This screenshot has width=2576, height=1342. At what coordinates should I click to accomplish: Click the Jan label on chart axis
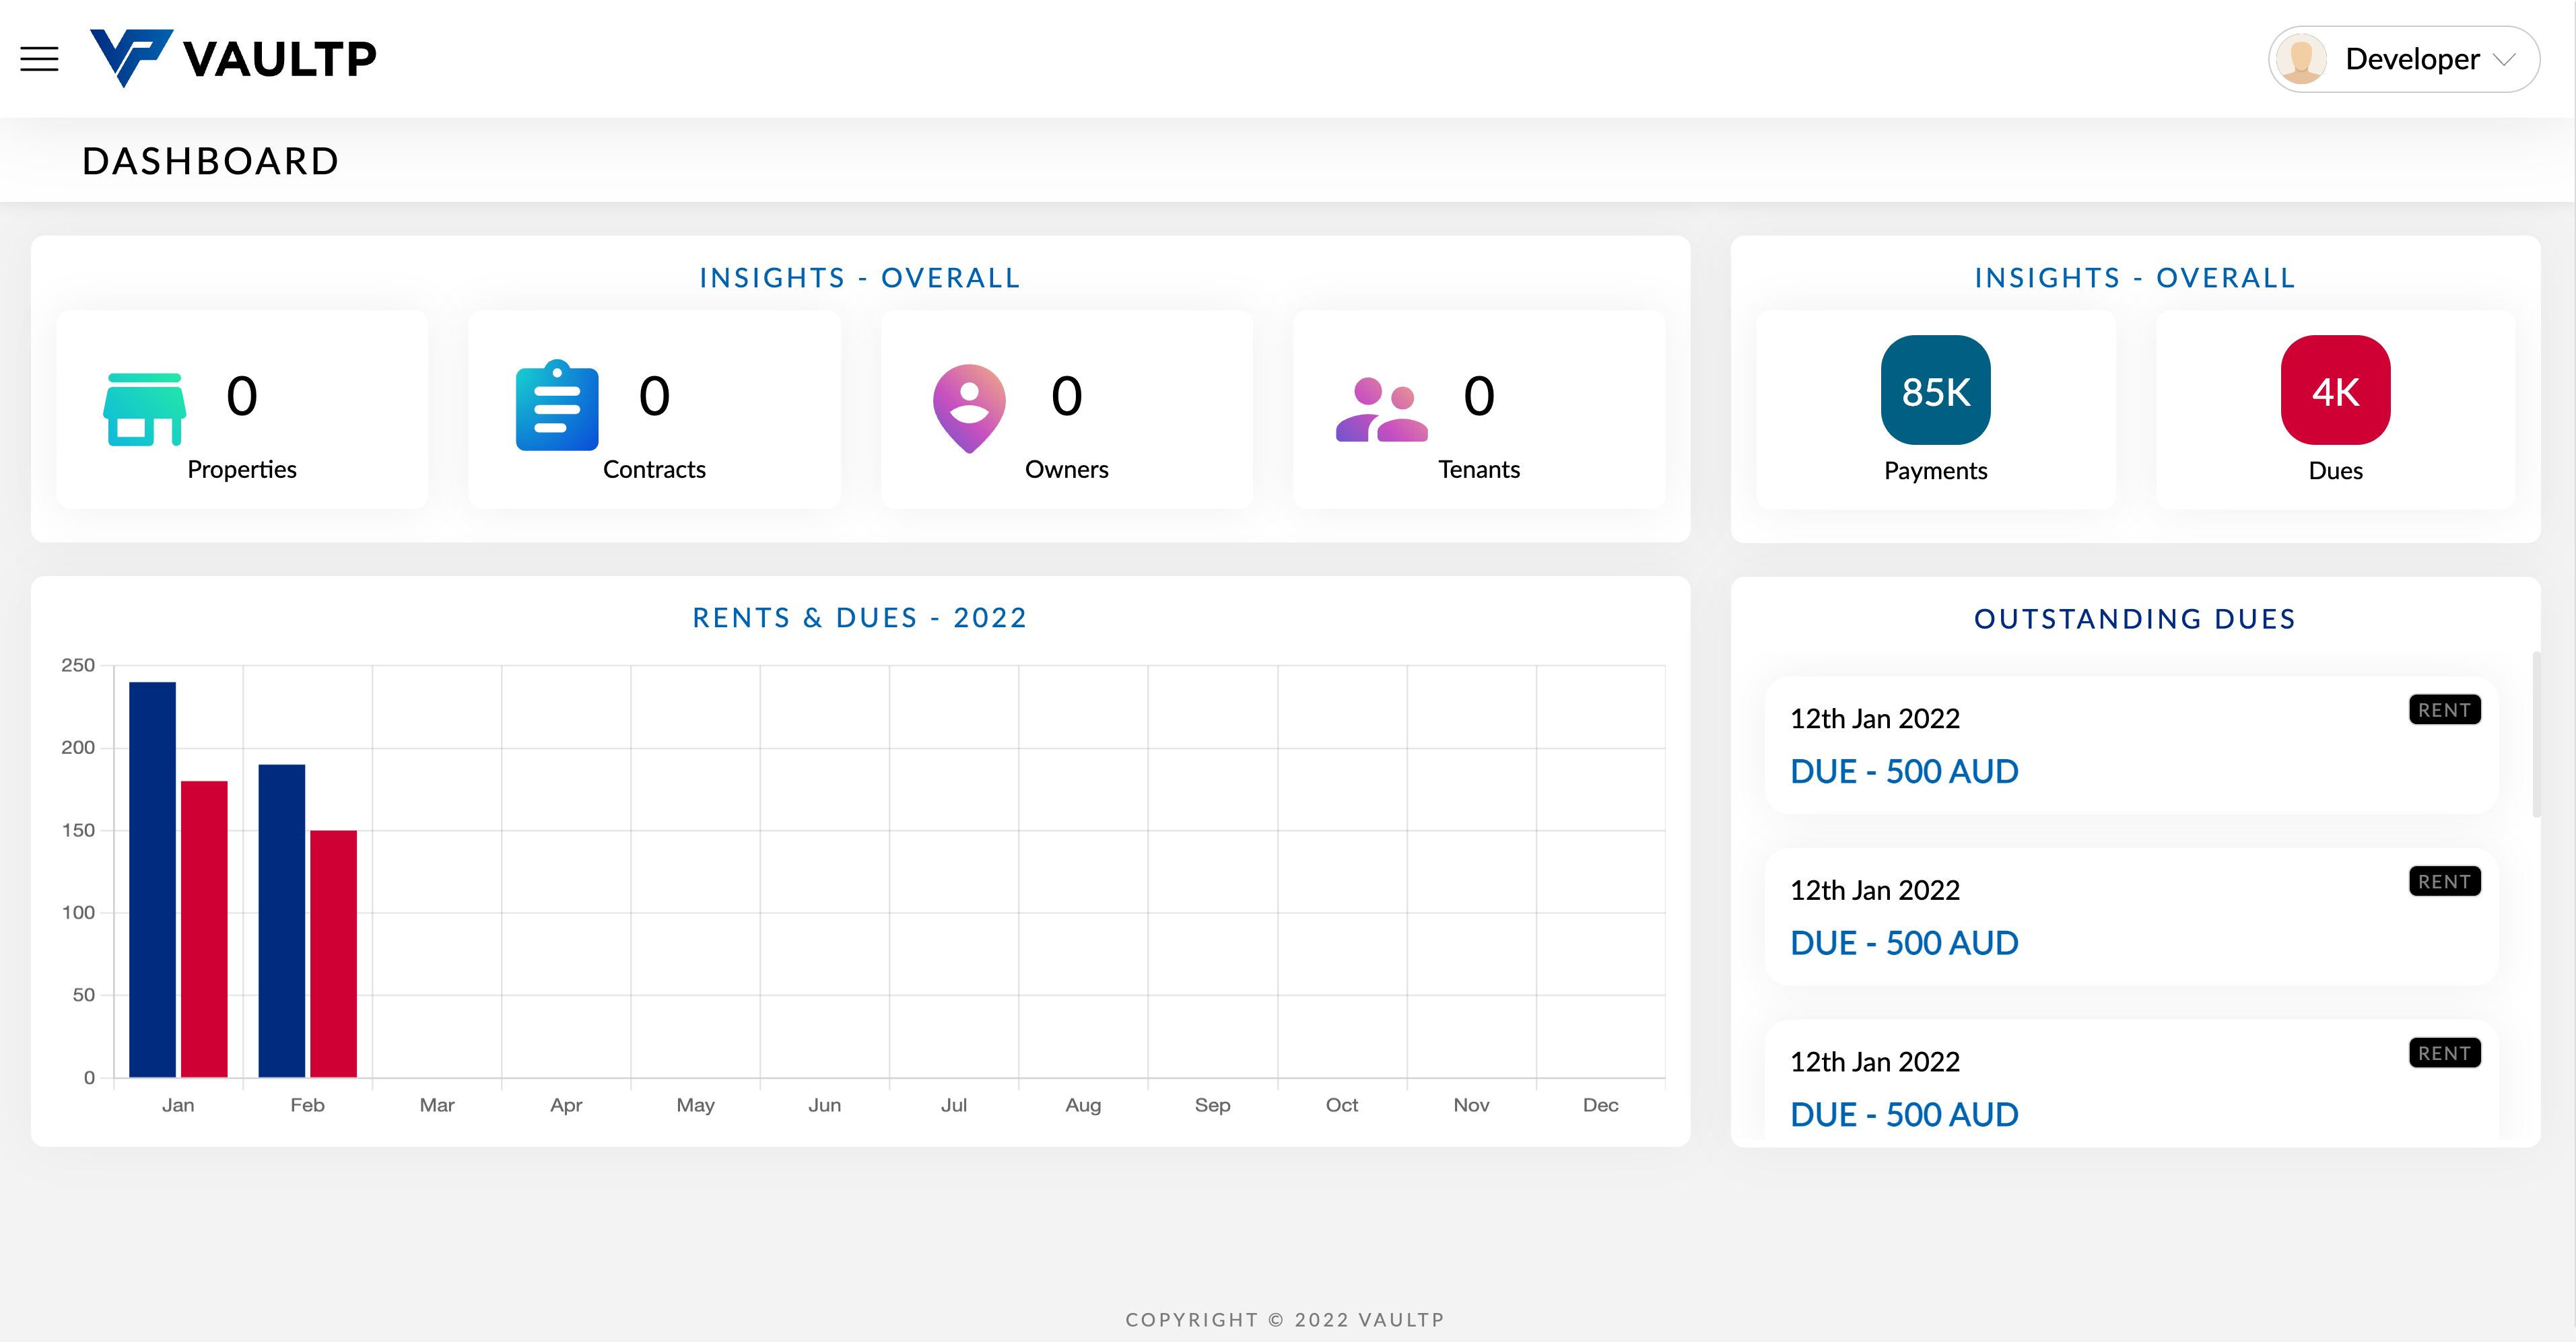pos(178,1105)
